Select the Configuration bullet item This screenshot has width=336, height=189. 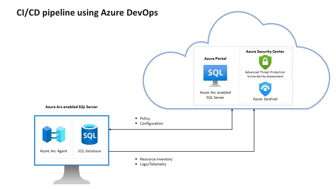[151, 123]
